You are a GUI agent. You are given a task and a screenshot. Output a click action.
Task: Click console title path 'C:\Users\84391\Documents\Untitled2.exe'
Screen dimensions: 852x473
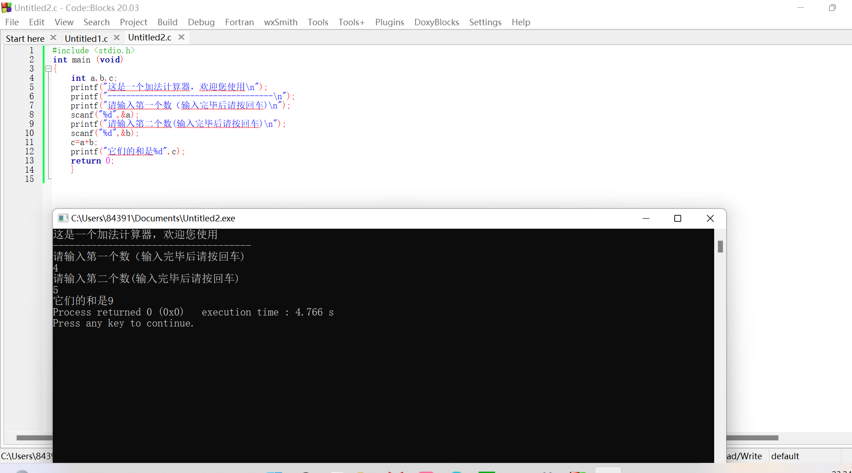tap(153, 218)
